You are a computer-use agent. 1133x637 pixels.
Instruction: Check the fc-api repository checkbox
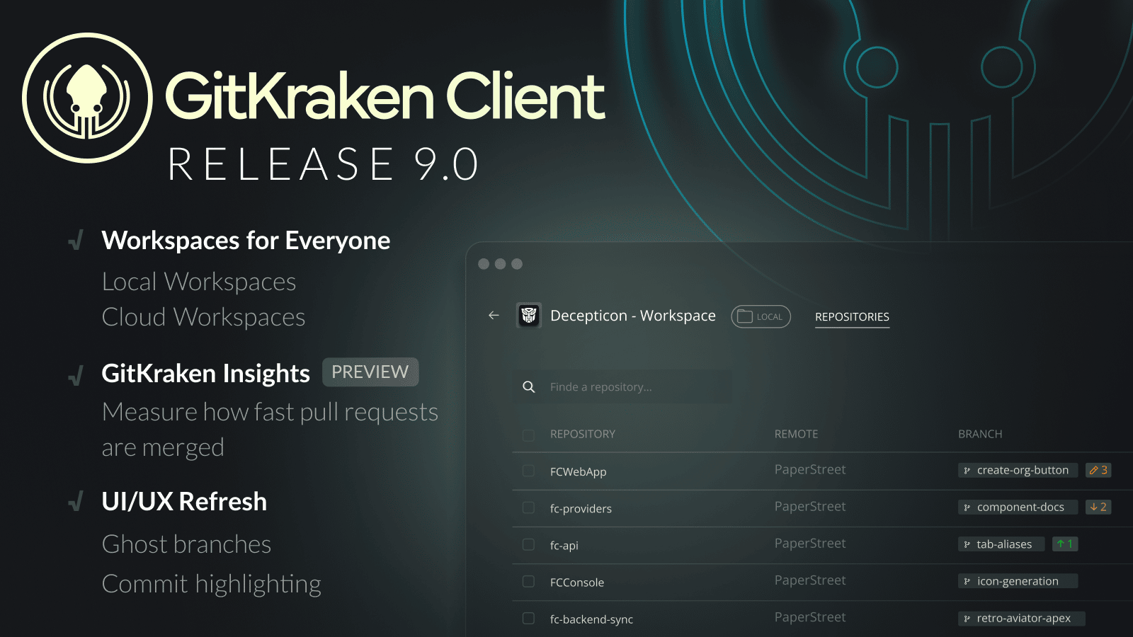(x=528, y=544)
